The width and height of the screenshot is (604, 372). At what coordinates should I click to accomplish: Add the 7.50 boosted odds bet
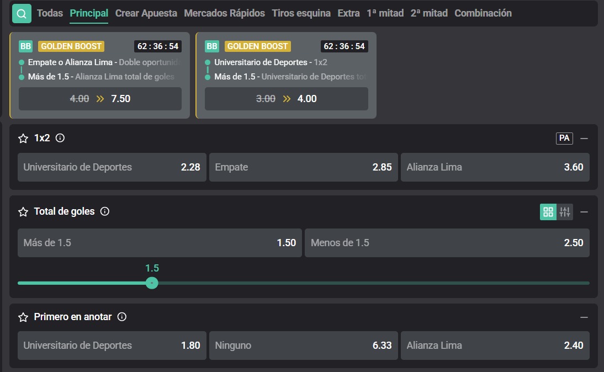point(100,99)
